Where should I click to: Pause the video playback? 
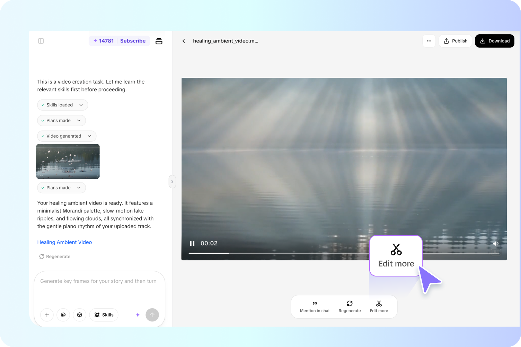(192, 243)
